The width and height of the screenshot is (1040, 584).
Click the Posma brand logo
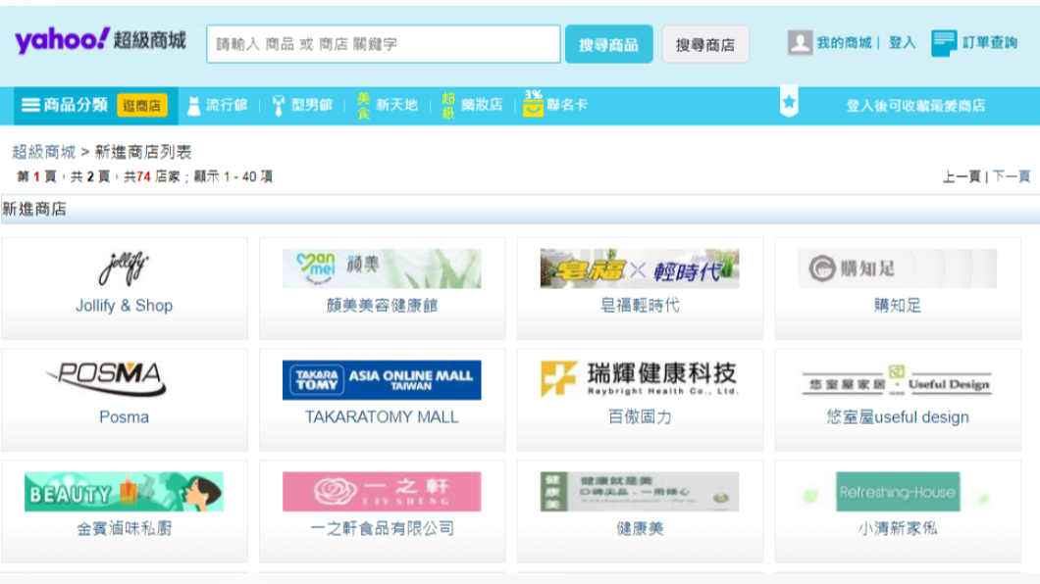click(x=106, y=379)
